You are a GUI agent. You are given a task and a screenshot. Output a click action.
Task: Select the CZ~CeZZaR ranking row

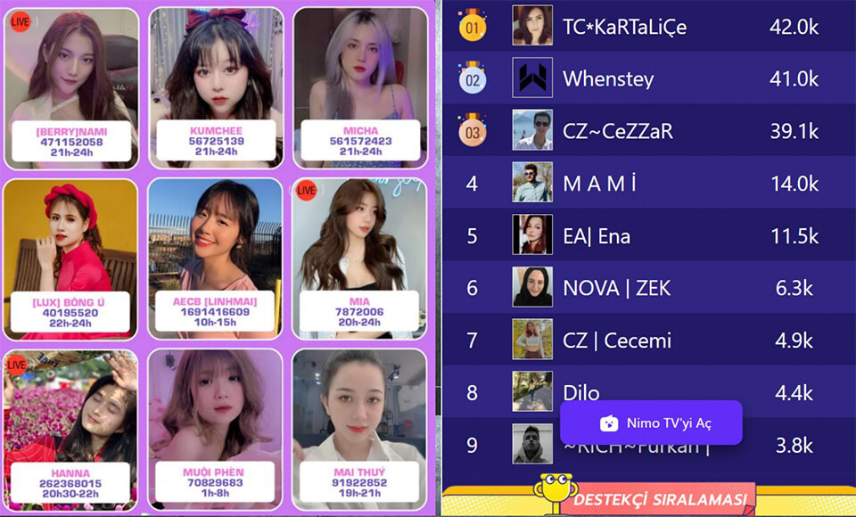649,130
